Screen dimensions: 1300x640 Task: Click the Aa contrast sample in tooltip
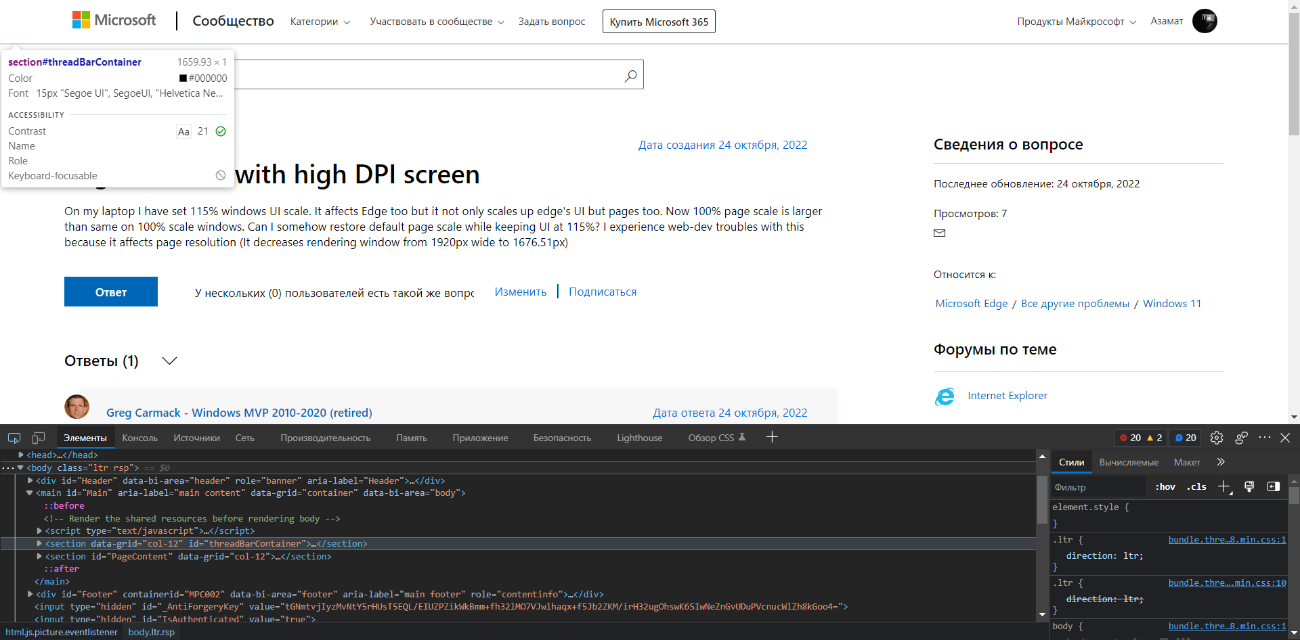pyautogui.click(x=183, y=131)
